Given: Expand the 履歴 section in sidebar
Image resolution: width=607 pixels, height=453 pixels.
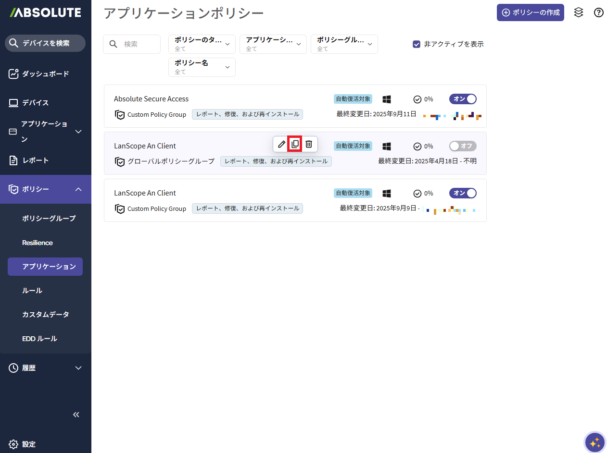Looking at the screenshot, I should [45, 368].
